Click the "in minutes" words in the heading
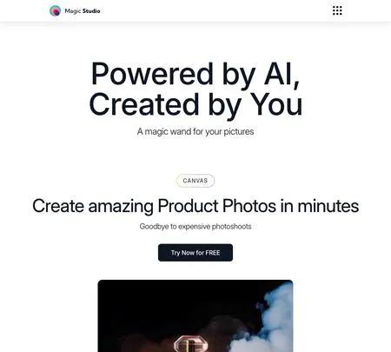The width and height of the screenshot is (391, 352). [x=320, y=206]
